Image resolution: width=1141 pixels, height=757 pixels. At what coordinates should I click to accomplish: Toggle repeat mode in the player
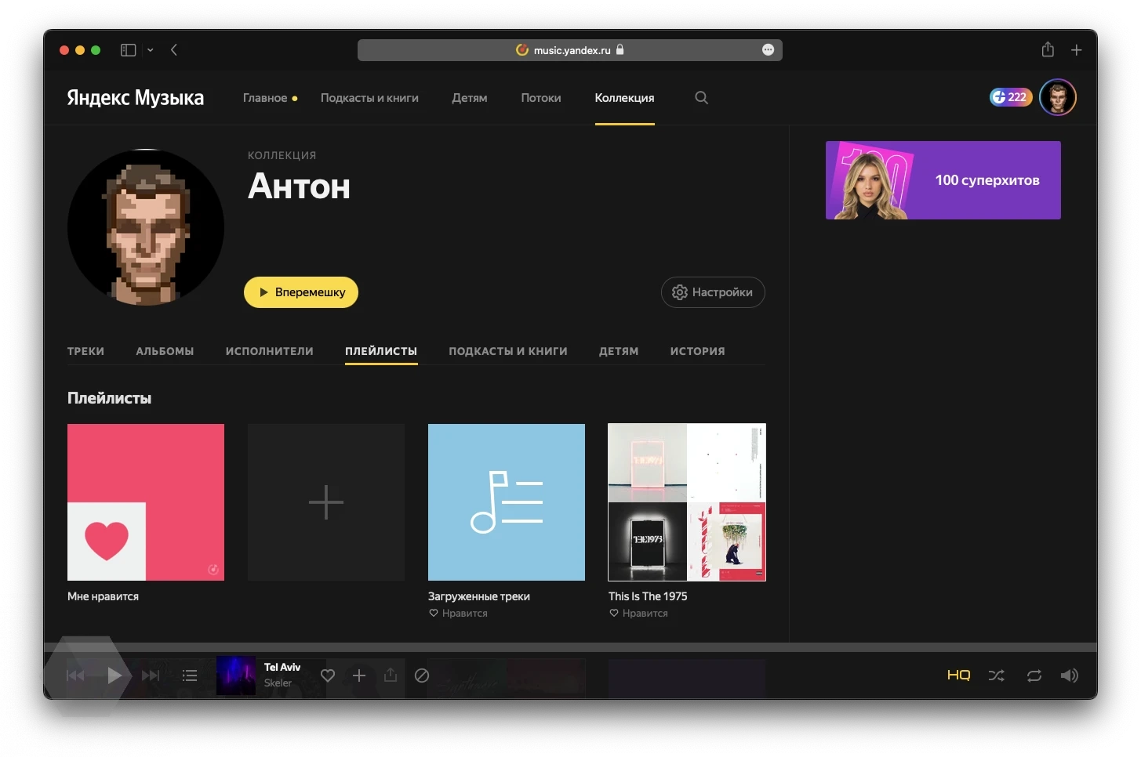tap(1034, 676)
